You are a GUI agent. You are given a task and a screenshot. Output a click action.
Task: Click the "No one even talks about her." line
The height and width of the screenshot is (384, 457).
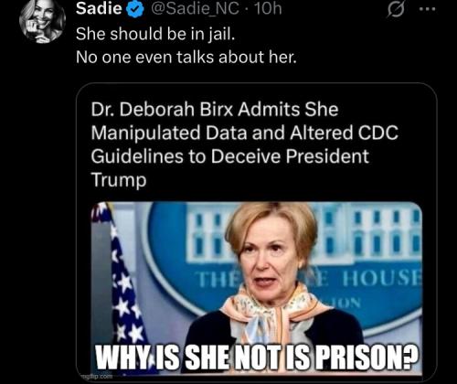pyautogui.click(x=186, y=57)
